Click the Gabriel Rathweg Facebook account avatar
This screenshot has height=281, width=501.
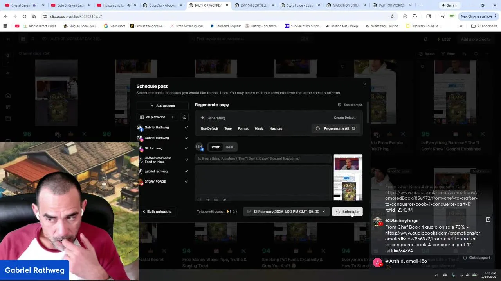[140, 128]
